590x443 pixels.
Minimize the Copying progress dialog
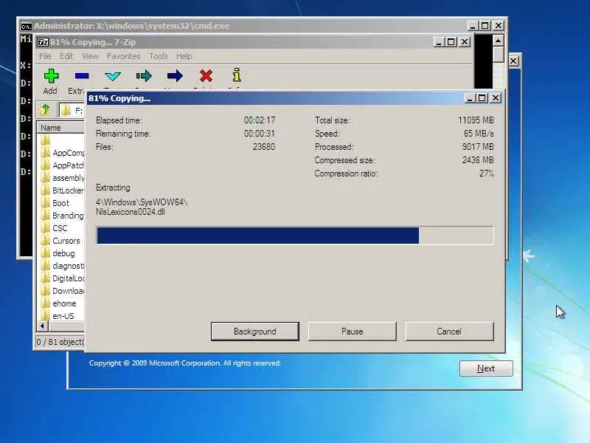click(x=469, y=98)
